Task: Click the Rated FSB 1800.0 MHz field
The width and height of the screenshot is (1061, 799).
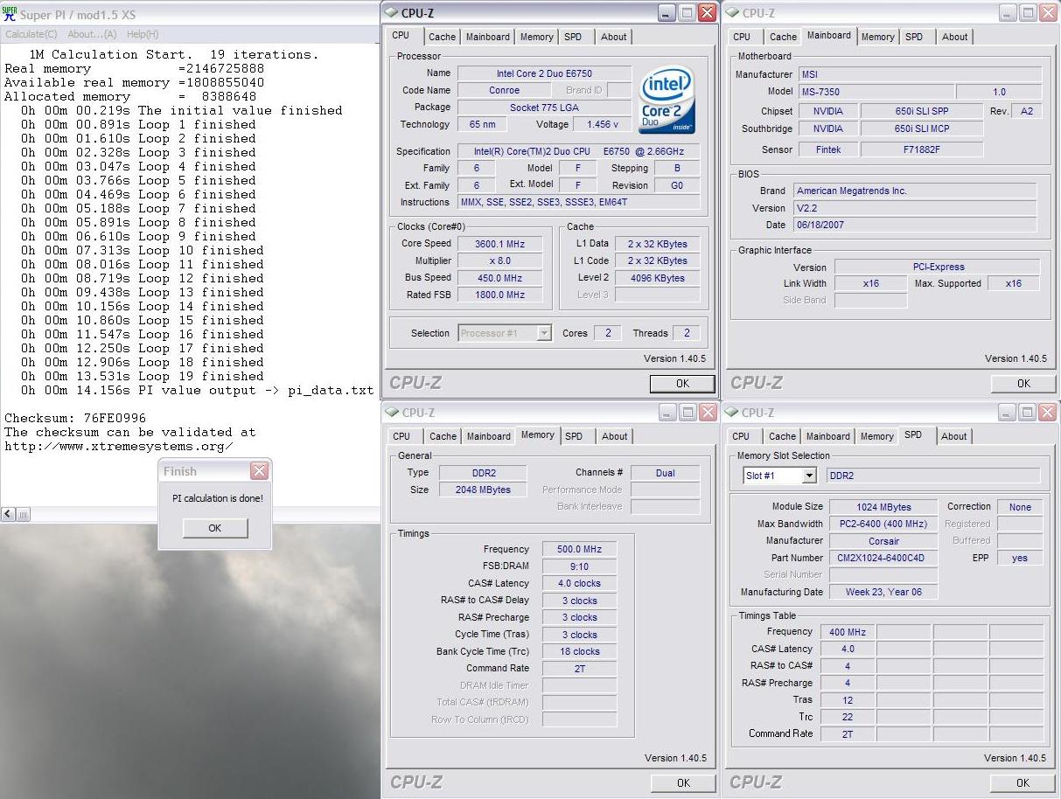Action: coord(499,295)
